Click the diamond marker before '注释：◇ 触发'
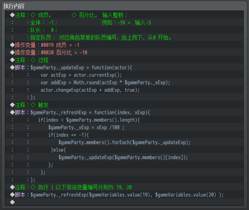Screen dimensions: 249x210 [12, 105]
